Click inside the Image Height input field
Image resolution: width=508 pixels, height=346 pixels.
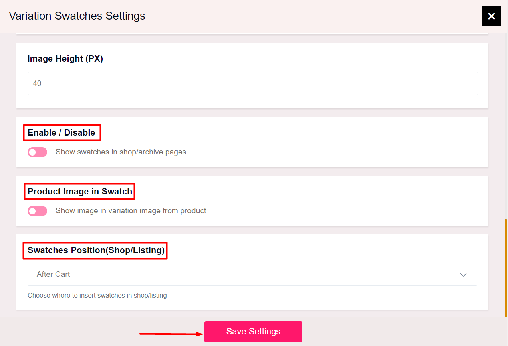[x=253, y=84]
